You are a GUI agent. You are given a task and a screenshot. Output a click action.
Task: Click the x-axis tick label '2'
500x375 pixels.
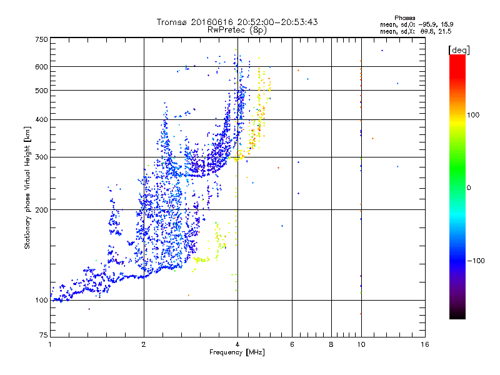pos(144,344)
